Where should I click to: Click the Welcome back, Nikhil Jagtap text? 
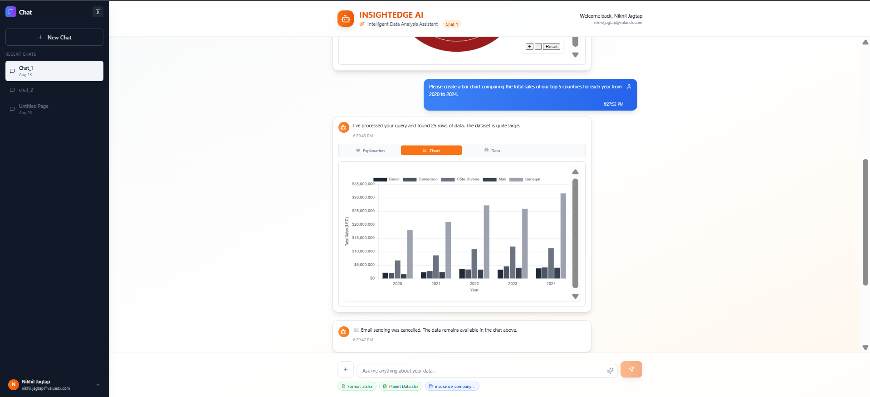point(611,16)
